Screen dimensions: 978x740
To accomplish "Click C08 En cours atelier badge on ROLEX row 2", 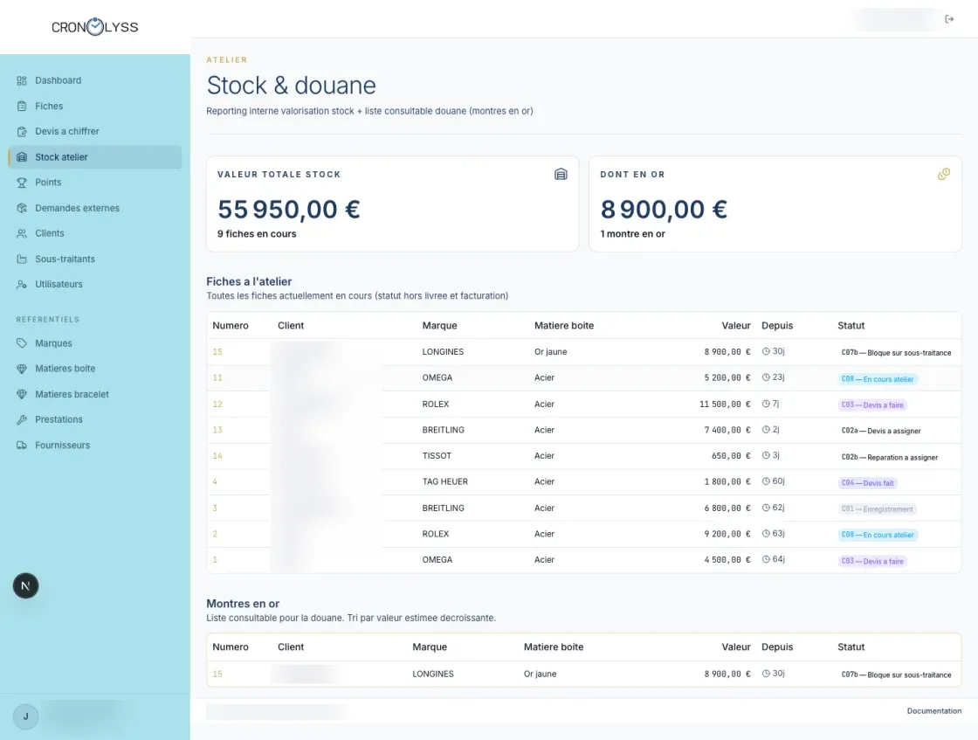I will point(878,535).
